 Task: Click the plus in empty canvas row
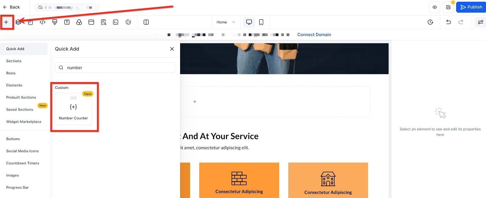click(x=195, y=102)
